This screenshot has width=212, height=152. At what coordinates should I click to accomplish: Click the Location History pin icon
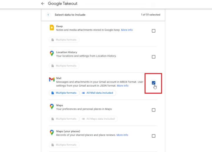52,53
